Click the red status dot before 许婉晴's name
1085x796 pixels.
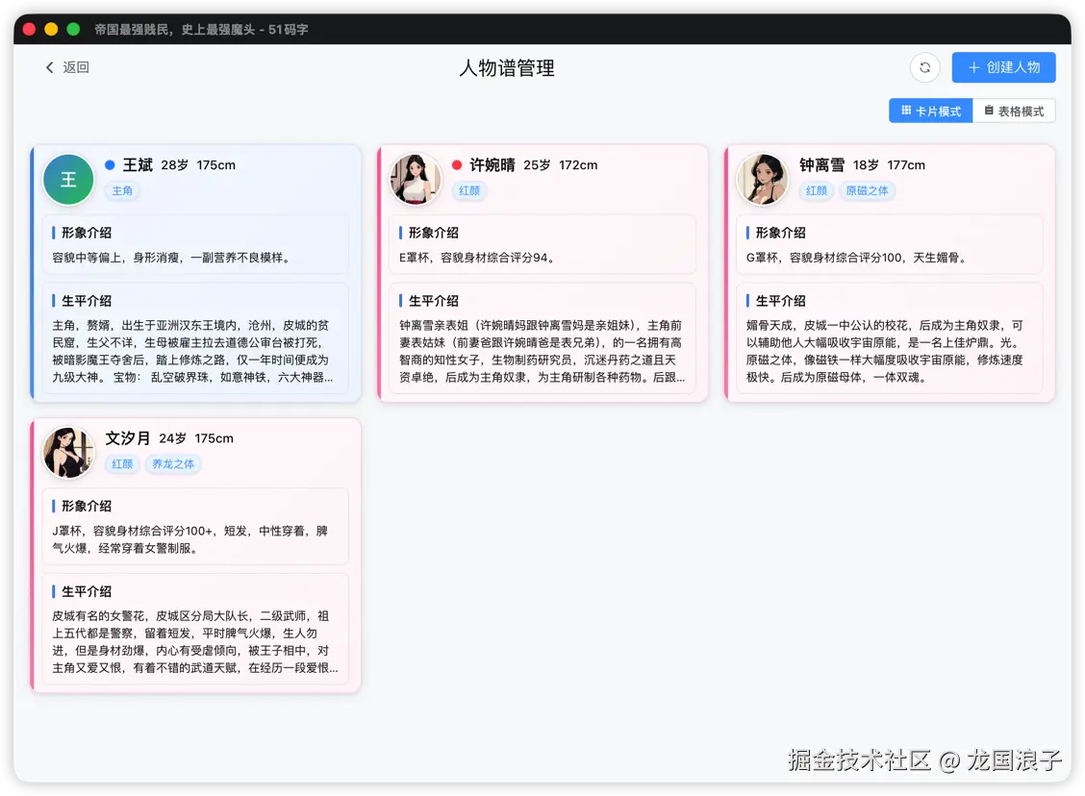point(455,164)
